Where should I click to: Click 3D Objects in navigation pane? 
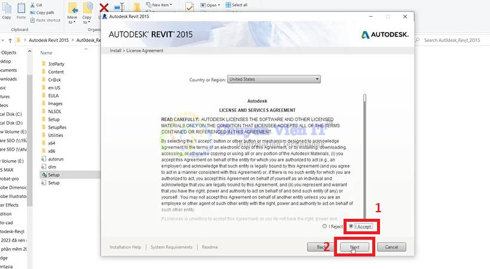click(x=8, y=53)
